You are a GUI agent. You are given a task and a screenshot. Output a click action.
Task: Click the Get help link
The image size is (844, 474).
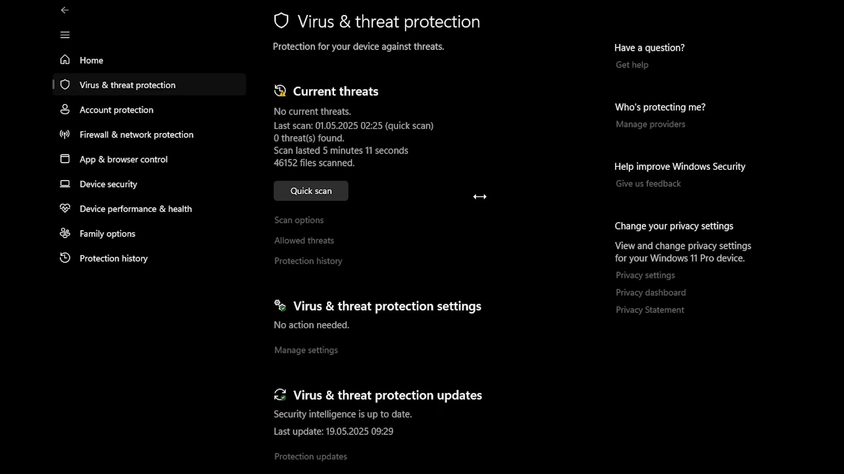point(632,65)
